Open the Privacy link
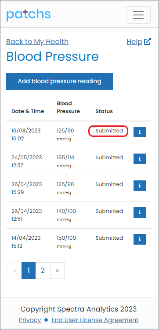159x330 pixels. tap(30, 320)
